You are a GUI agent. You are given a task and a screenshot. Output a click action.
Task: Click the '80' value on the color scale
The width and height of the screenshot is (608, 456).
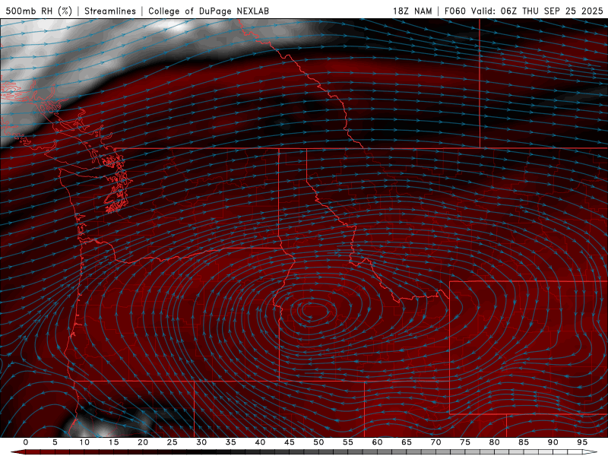click(495, 442)
